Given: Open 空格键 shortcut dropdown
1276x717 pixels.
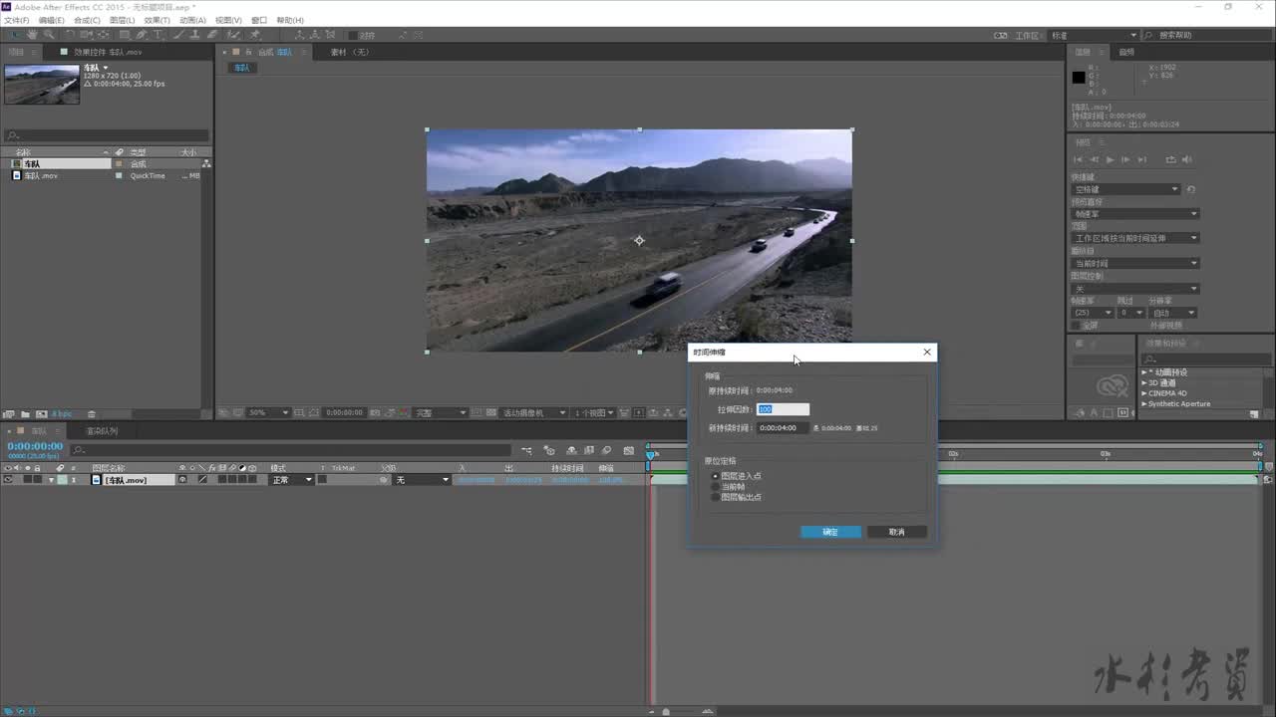Looking at the screenshot, I should point(1126,189).
